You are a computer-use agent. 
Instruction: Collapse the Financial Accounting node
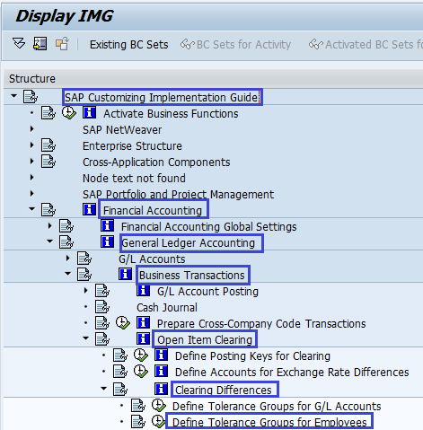coord(32,209)
